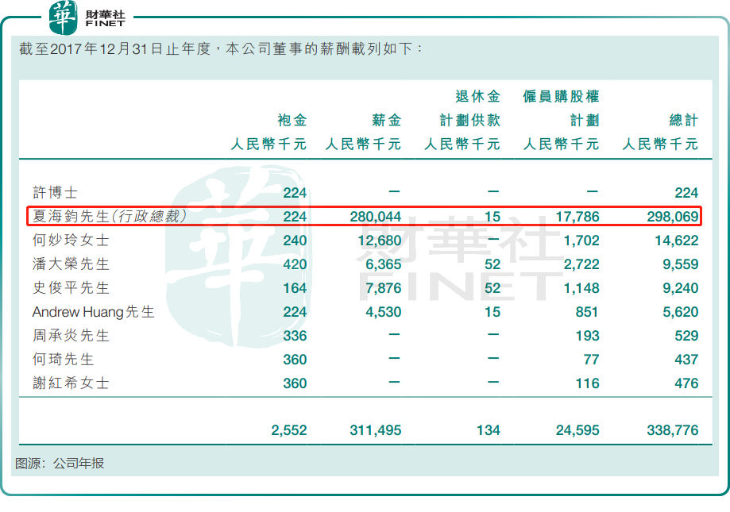Click the share option value 1,702
This screenshot has width=730, height=512.
(581, 241)
